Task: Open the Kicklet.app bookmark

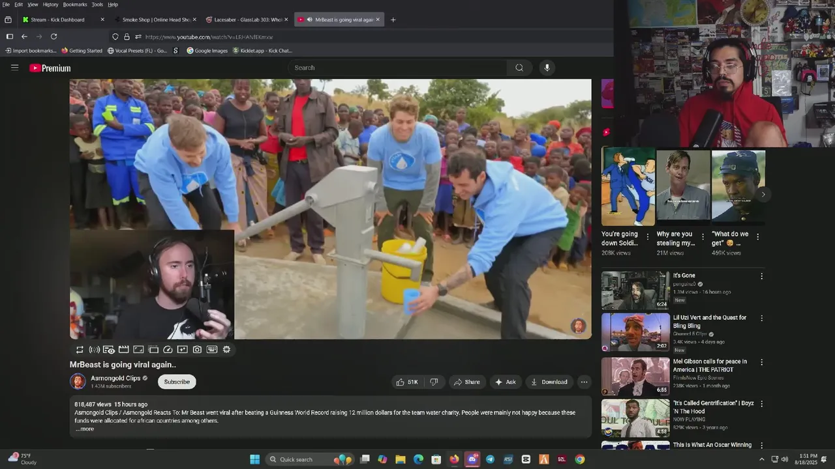Action: (262, 51)
